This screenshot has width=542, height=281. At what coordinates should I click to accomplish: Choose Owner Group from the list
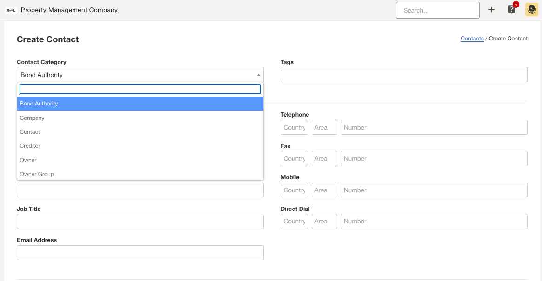pyautogui.click(x=140, y=174)
